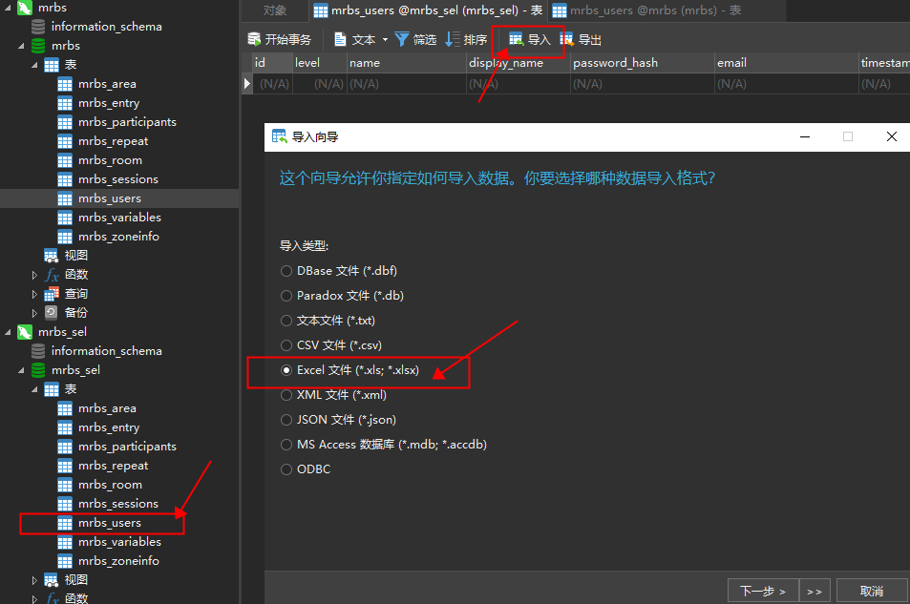Select Excel 文件 (*.xls; *.xlsx) import type
Screen dimensions: 910x604
tap(286, 370)
